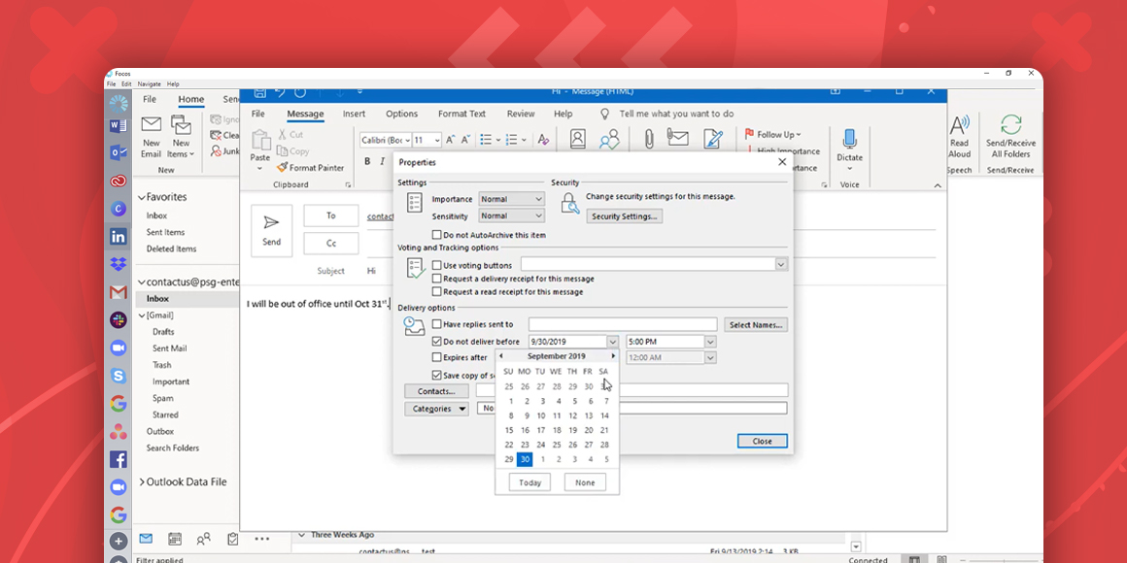Open the Follow Up dropdown
1127x563 pixels.
(772, 134)
